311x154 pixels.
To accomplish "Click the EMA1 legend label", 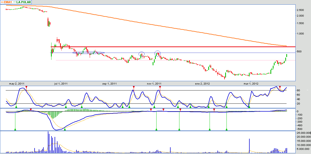I will click(x=8, y=2).
